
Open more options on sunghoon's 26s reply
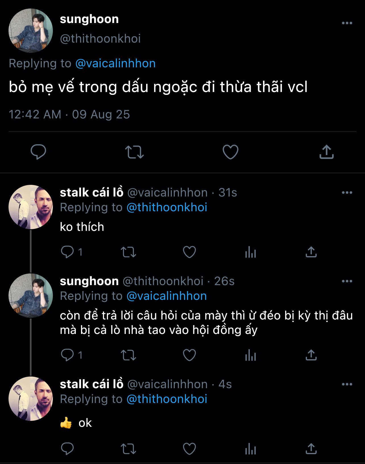(x=347, y=281)
